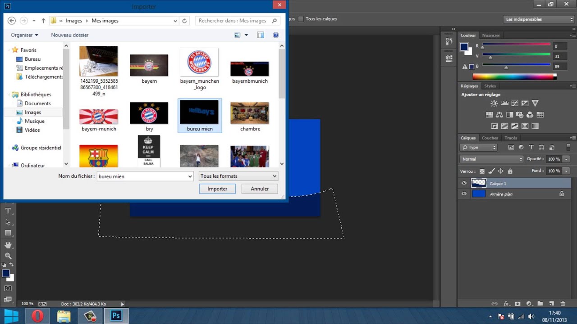
Task: Add Exposure adjustment
Action: point(525,103)
